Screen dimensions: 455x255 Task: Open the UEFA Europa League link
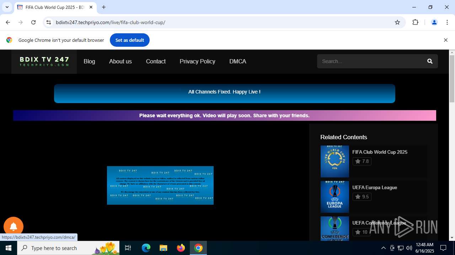[x=375, y=187]
